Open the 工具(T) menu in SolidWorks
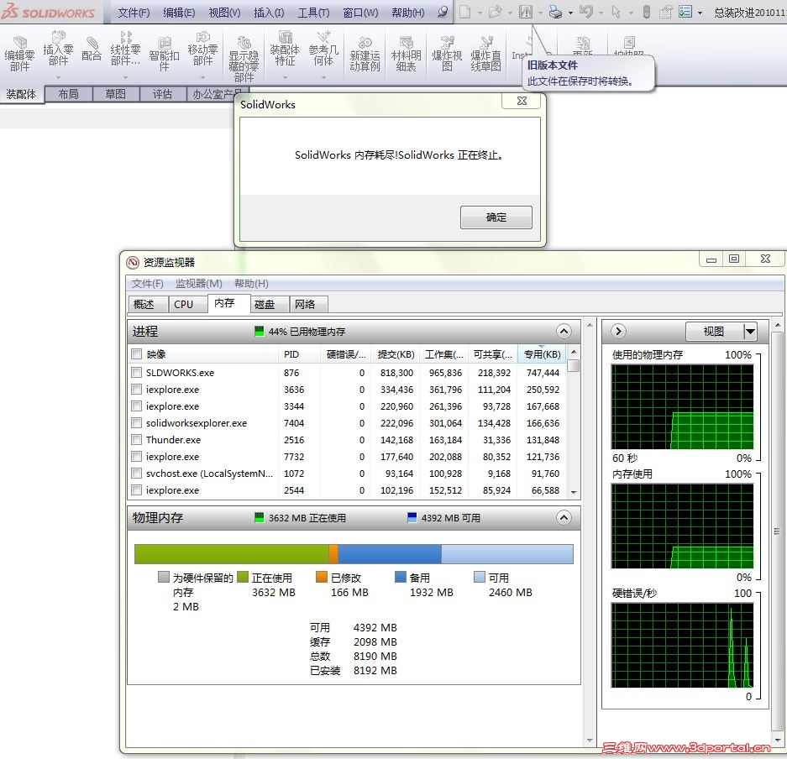Screen dimensions: 787x759 tap(313, 13)
